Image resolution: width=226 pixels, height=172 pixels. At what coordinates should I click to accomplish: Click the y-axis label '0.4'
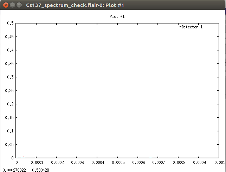click(11, 50)
